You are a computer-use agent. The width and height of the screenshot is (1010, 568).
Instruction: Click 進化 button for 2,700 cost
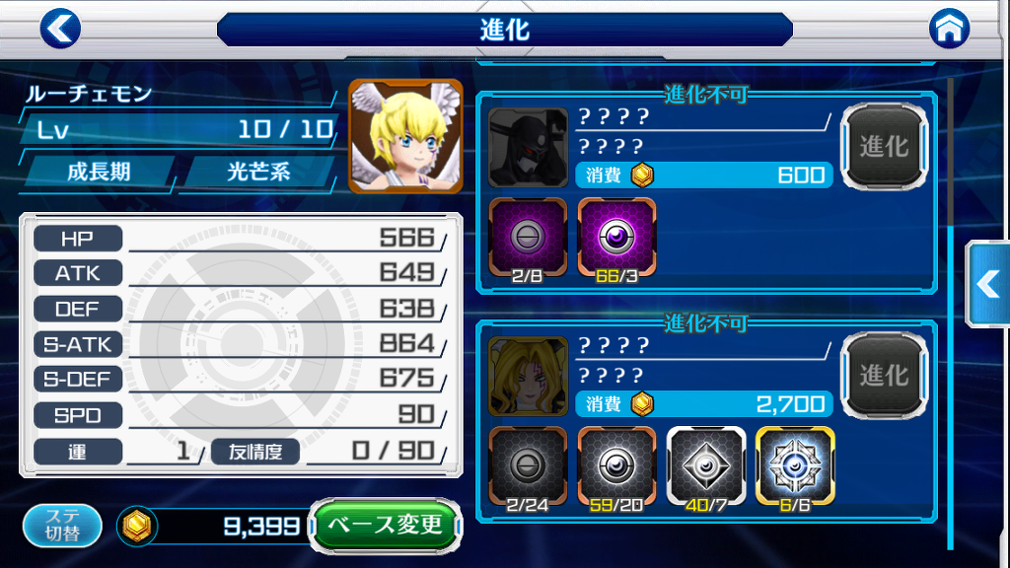pyautogui.click(x=885, y=376)
